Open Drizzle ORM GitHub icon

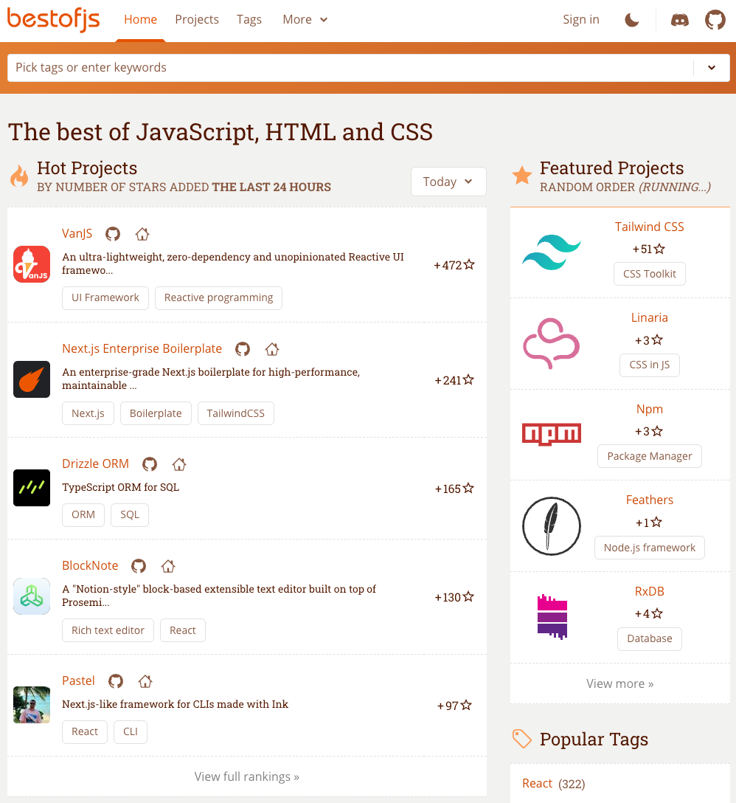tap(150, 464)
